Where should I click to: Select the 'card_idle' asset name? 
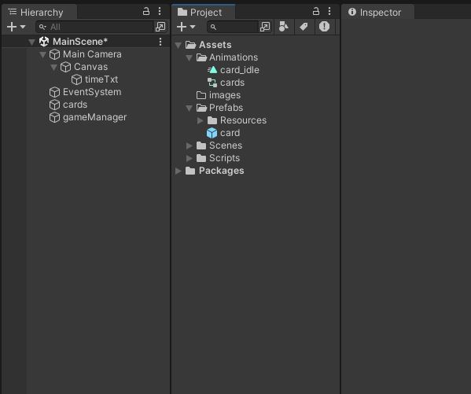click(x=240, y=70)
